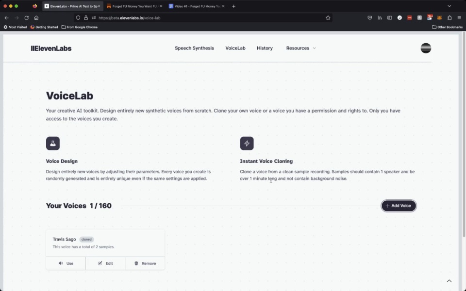Open the From Google Chrome bookmarks folder
Image resolution: width=466 pixels, height=291 pixels.
[79, 27]
